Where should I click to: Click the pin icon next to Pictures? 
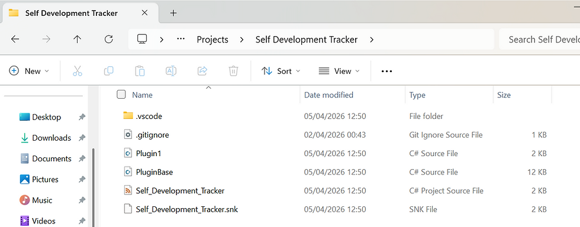click(x=82, y=179)
